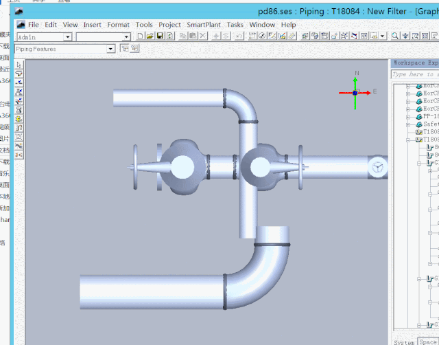This screenshot has height=345, width=439.
Task: Activate the Insert Split tool
Action: tap(19, 82)
